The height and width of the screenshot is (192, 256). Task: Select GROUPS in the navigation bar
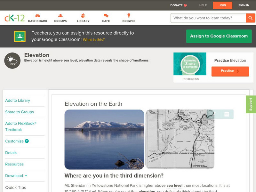pos(60,21)
